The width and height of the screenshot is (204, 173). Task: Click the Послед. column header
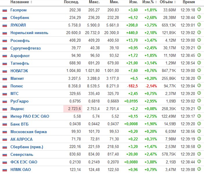tap(71, 2)
